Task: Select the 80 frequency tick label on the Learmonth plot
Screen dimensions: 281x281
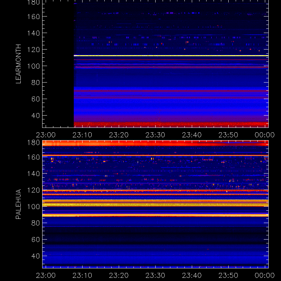Action: click(x=35, y=83)
